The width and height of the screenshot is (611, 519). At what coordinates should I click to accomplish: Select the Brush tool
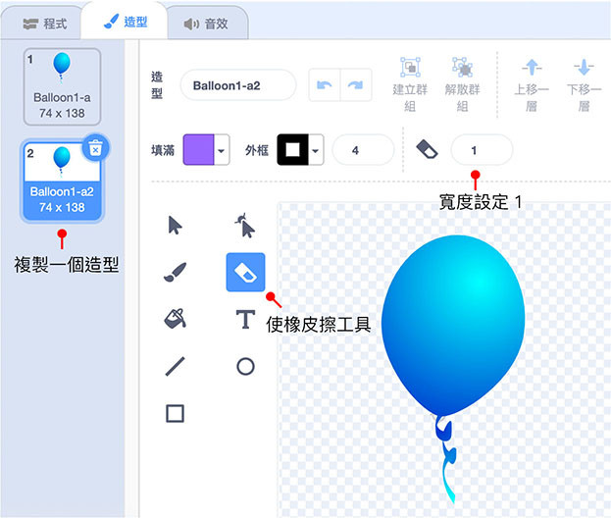175,272
